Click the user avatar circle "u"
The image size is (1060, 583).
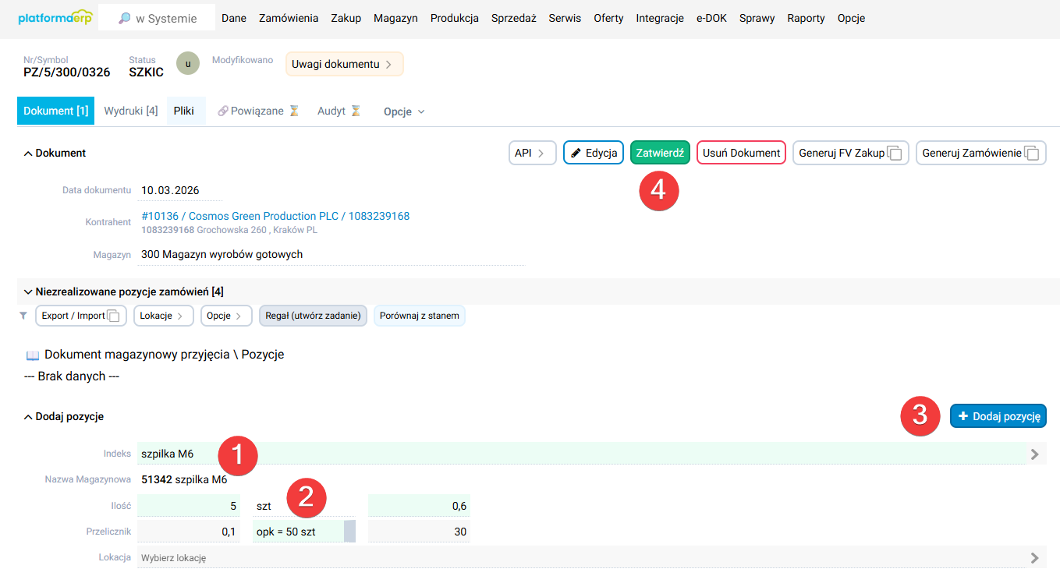click(187, 64)
